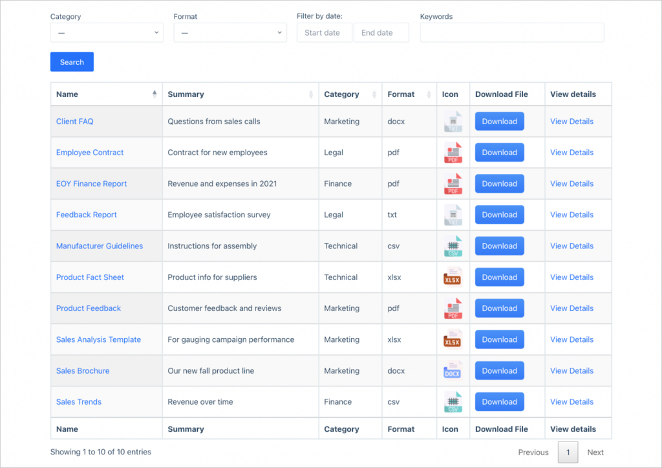
Task: View Details for Employee Contract
Action: click(571, 153)
